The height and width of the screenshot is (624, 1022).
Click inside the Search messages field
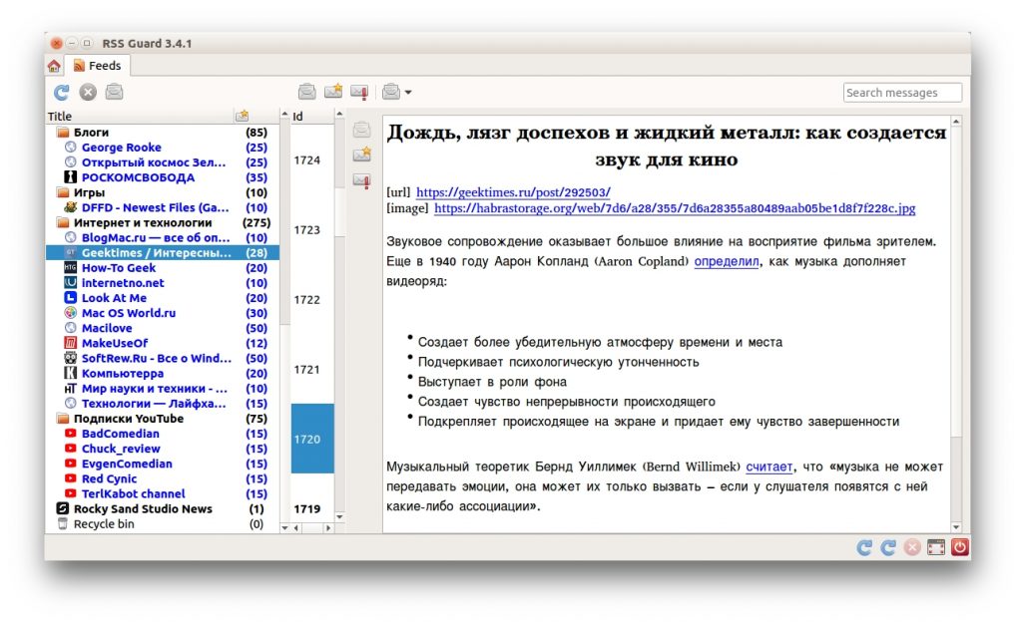901,92
